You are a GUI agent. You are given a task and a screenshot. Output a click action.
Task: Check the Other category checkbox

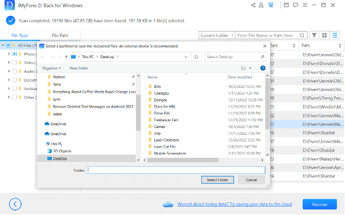[x=14, y=97]
